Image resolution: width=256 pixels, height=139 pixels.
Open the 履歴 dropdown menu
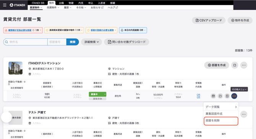(x=67, y=8)
